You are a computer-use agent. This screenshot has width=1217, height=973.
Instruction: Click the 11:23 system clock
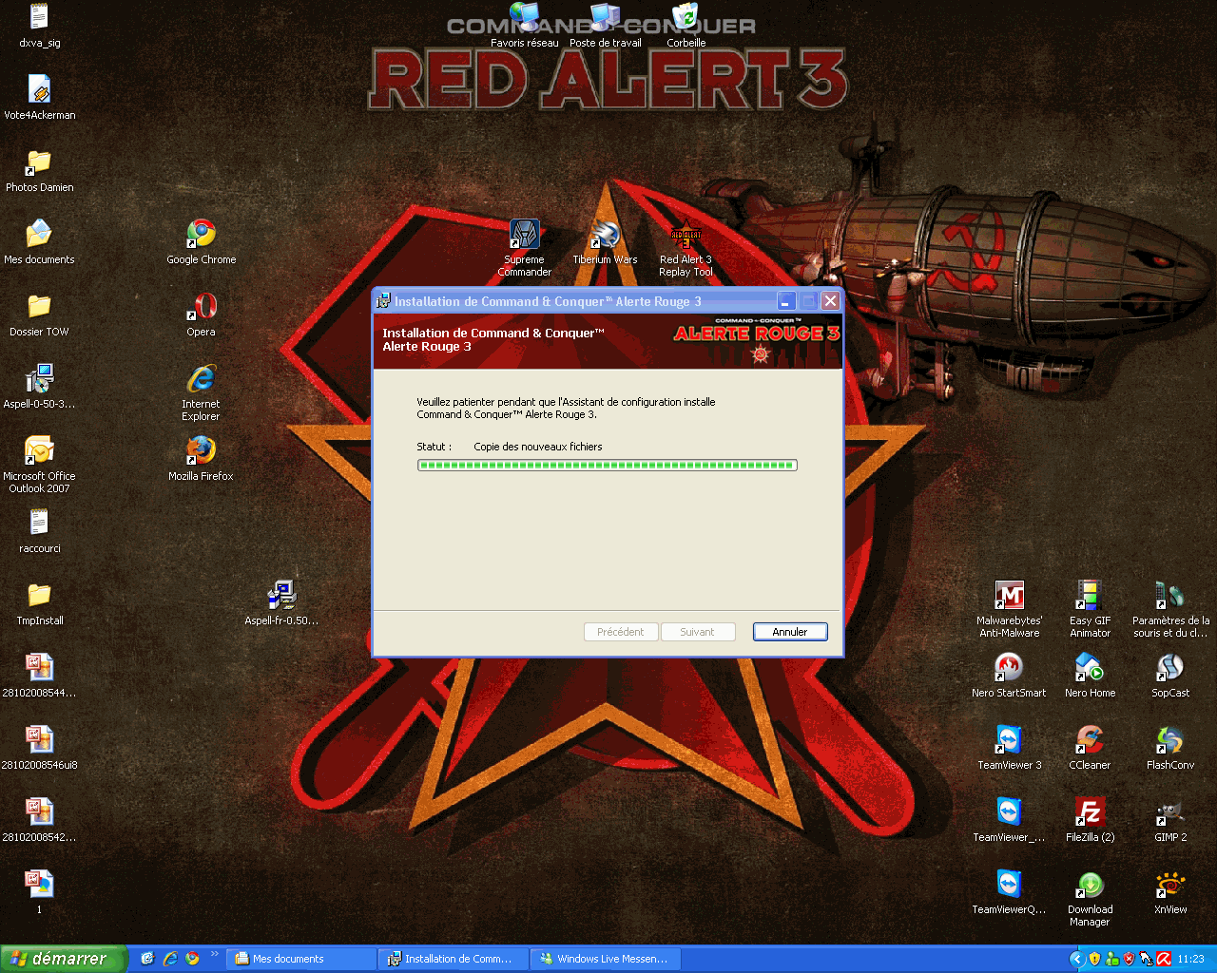pos(1191,959)
